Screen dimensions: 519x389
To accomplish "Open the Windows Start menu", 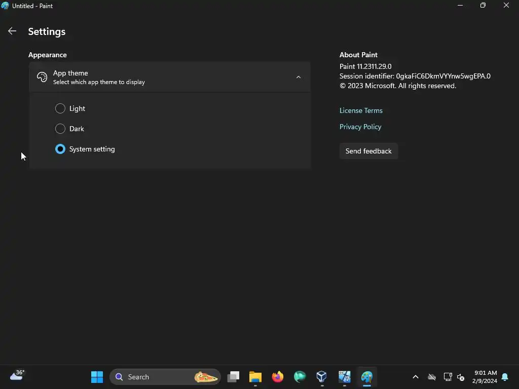I will point(97,377).
